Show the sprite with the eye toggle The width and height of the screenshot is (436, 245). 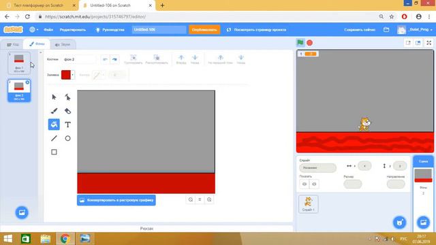305,184
